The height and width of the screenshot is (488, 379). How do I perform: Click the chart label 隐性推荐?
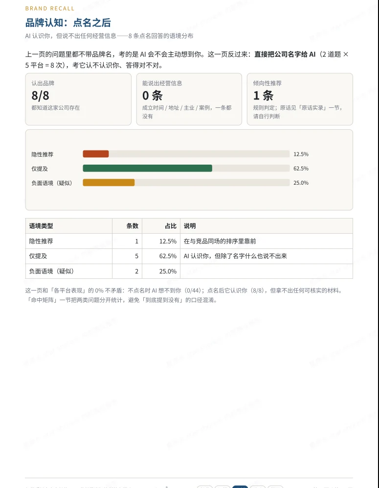[x=42, y=154]
